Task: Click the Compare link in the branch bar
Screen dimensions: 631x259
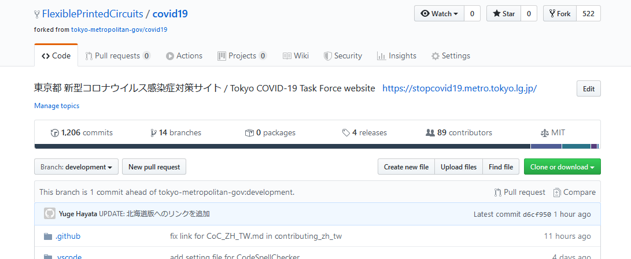Action: tap(574, 193)
